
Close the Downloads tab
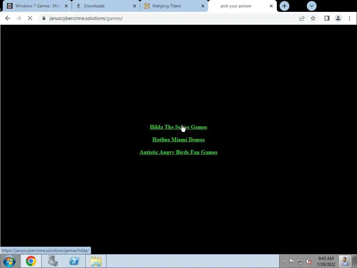[x=135, y=6]
